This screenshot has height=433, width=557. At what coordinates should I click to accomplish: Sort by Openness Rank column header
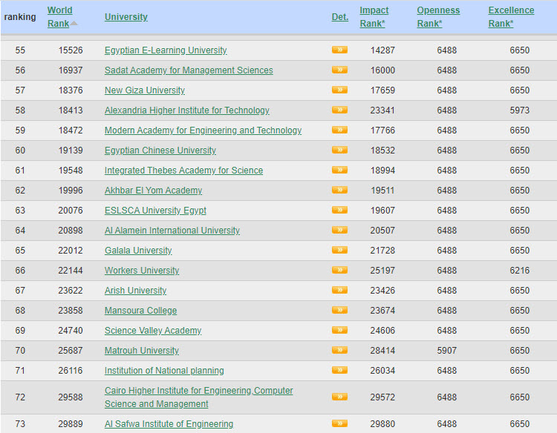pyautogui.click(x=437, y=16)
